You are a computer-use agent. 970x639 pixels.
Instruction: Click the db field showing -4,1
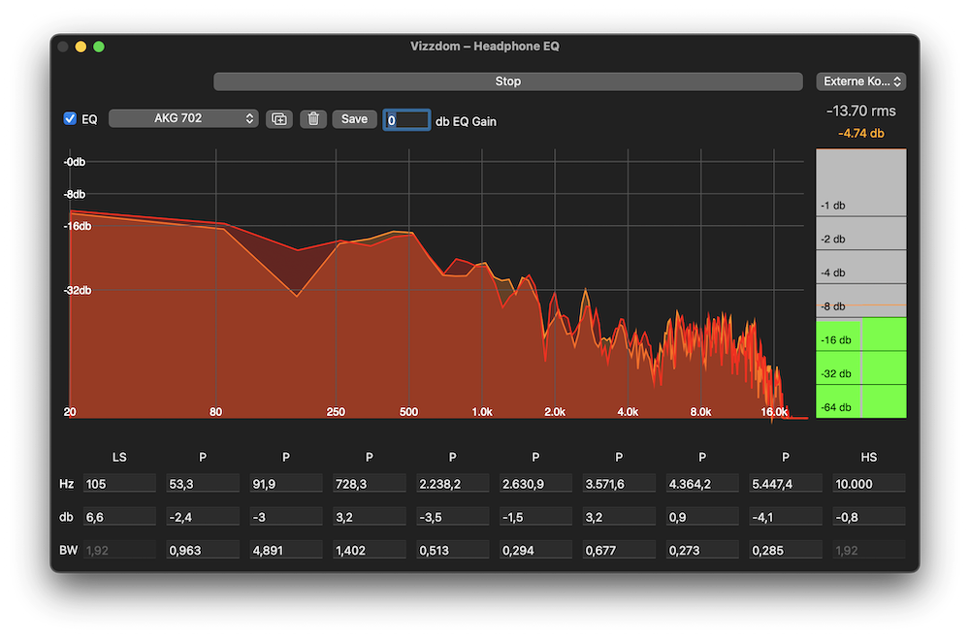coord(786,517)
